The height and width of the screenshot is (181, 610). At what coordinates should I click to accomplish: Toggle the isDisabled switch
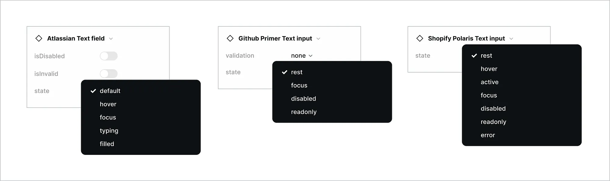pos(109,56)
